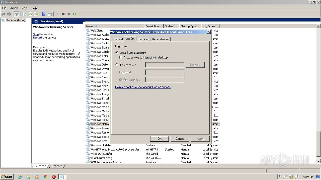Click the Windows Update service gear icon

(x=88, y=145)
